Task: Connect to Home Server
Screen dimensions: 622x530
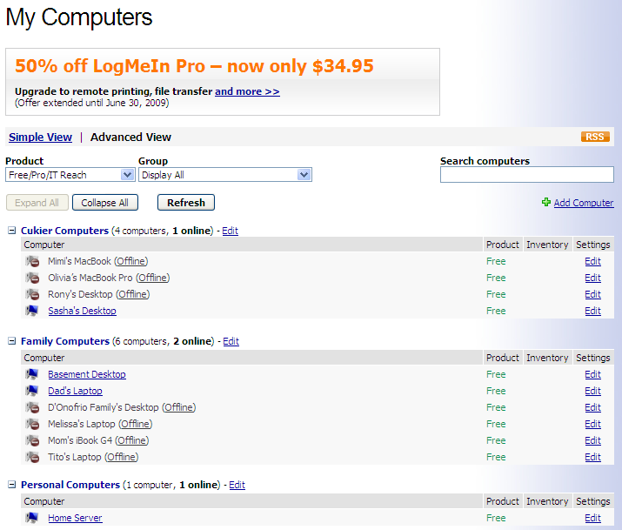Action: pos(76,518)
